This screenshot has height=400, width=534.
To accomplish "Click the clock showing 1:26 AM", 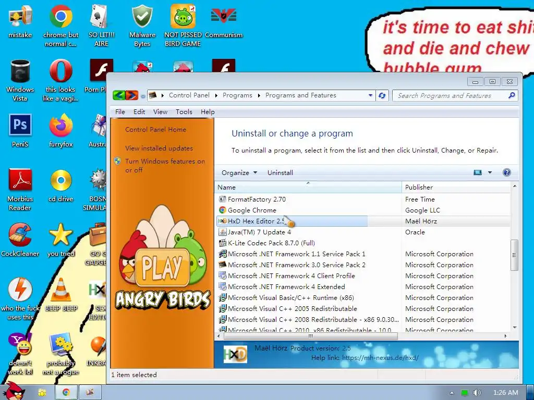I will pyautogui.click(x=505, y=393).
